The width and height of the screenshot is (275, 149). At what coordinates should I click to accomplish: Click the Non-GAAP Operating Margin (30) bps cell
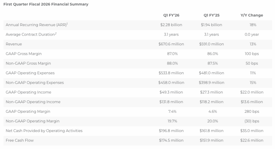point(252,121)
